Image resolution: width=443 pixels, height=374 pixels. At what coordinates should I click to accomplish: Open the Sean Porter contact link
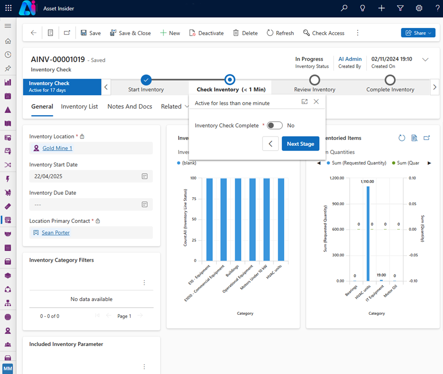pyautogui.click(x=55, y=233)
